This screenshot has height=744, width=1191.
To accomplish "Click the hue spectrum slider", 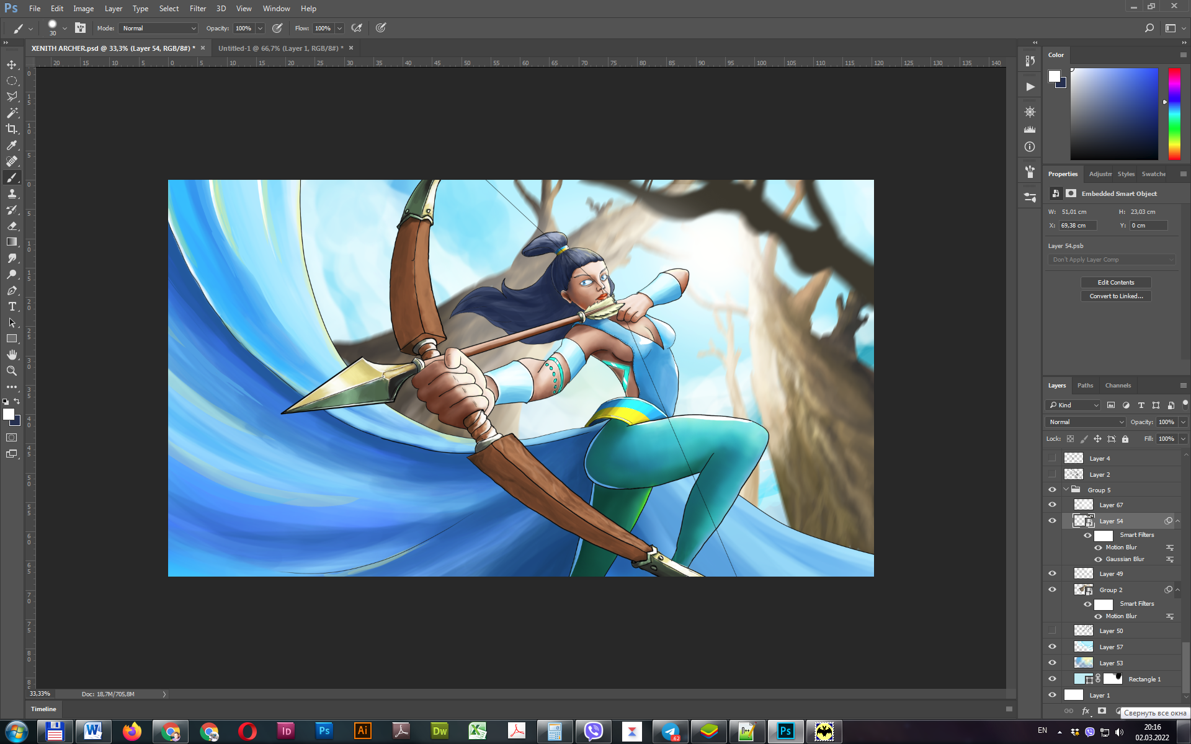I will pyautogui.click(x=1174, y=113).
